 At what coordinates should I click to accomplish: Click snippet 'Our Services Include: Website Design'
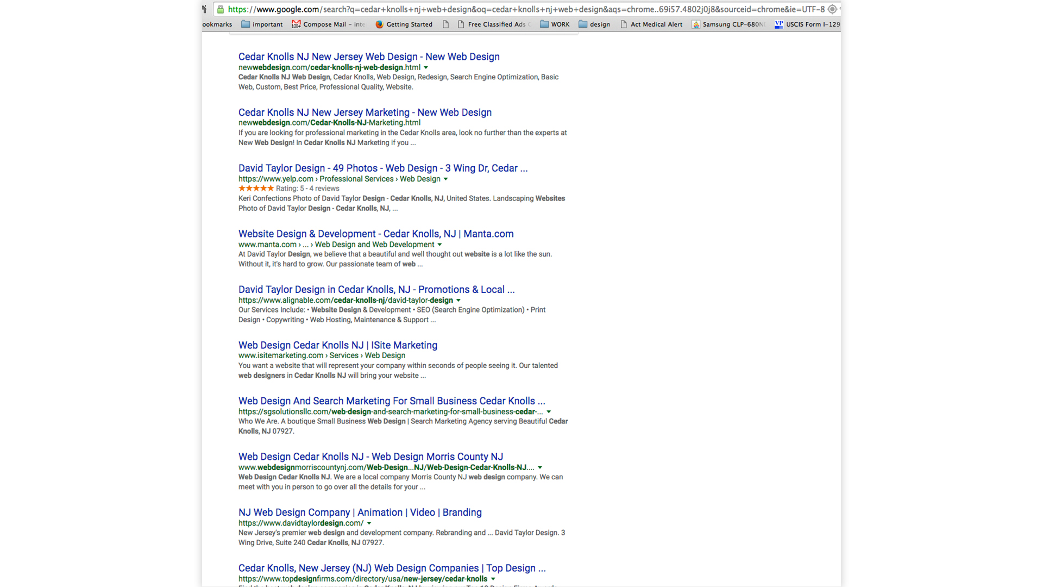[392, 315]
